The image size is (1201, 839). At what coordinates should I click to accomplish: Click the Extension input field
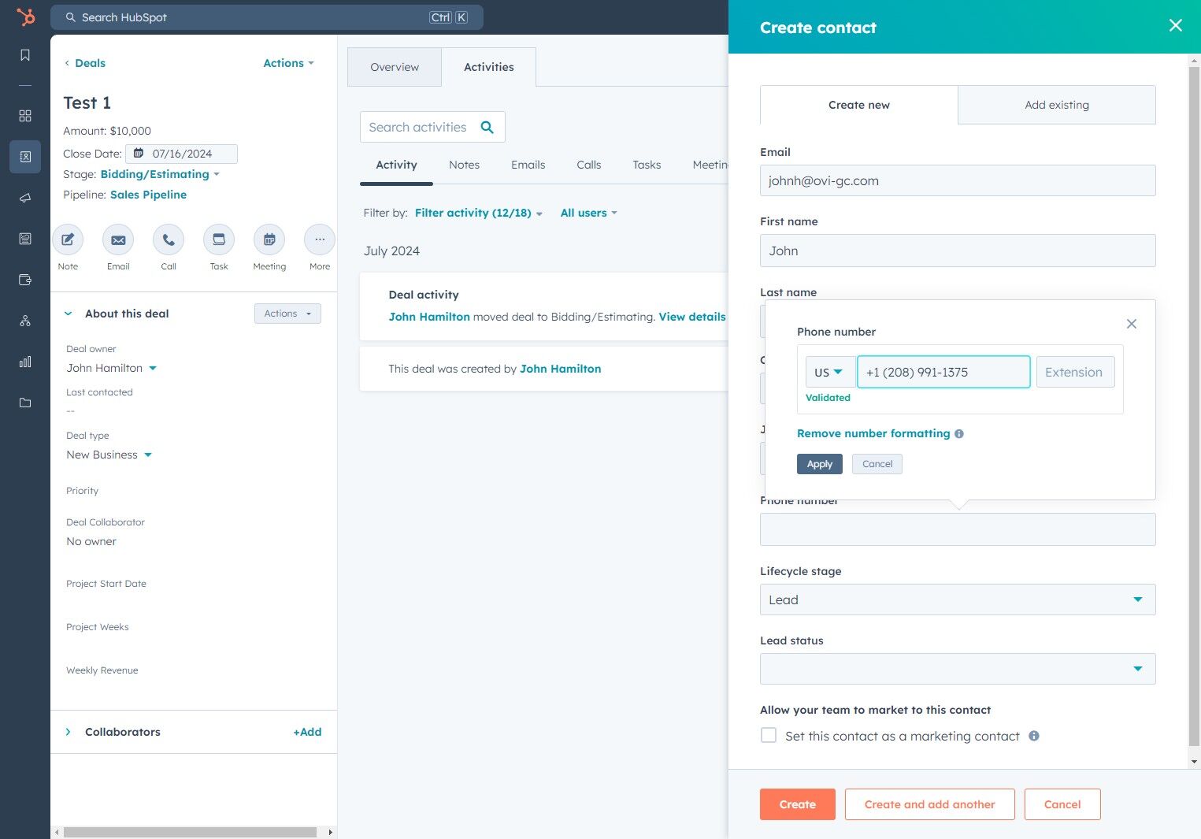(1075, 372)
